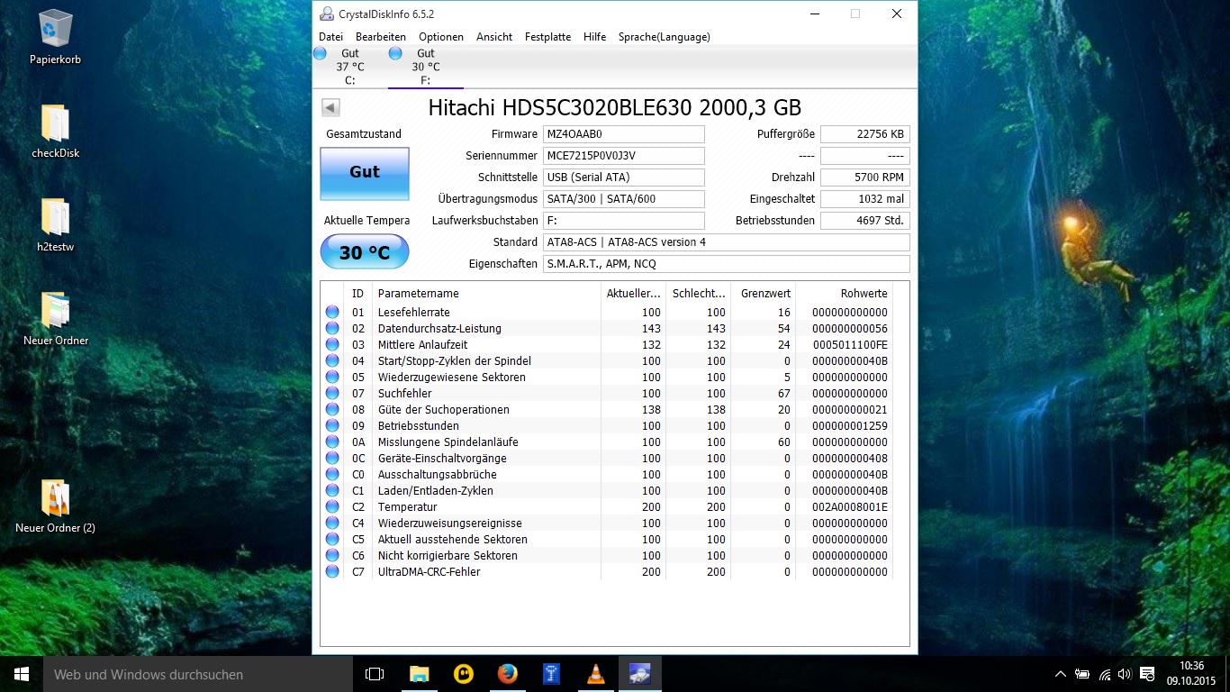
Task: Click status orb for Wiederzugewiesene Sektoren
Action: [x=332, y=378]
